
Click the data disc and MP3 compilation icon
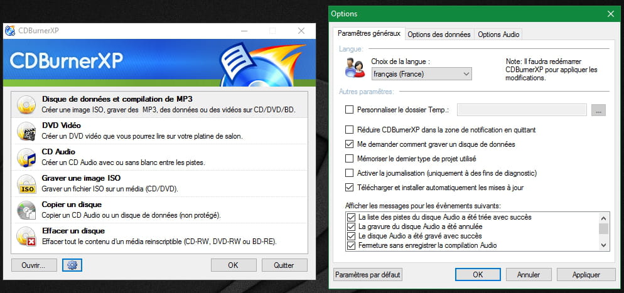(x=26, y=105)
